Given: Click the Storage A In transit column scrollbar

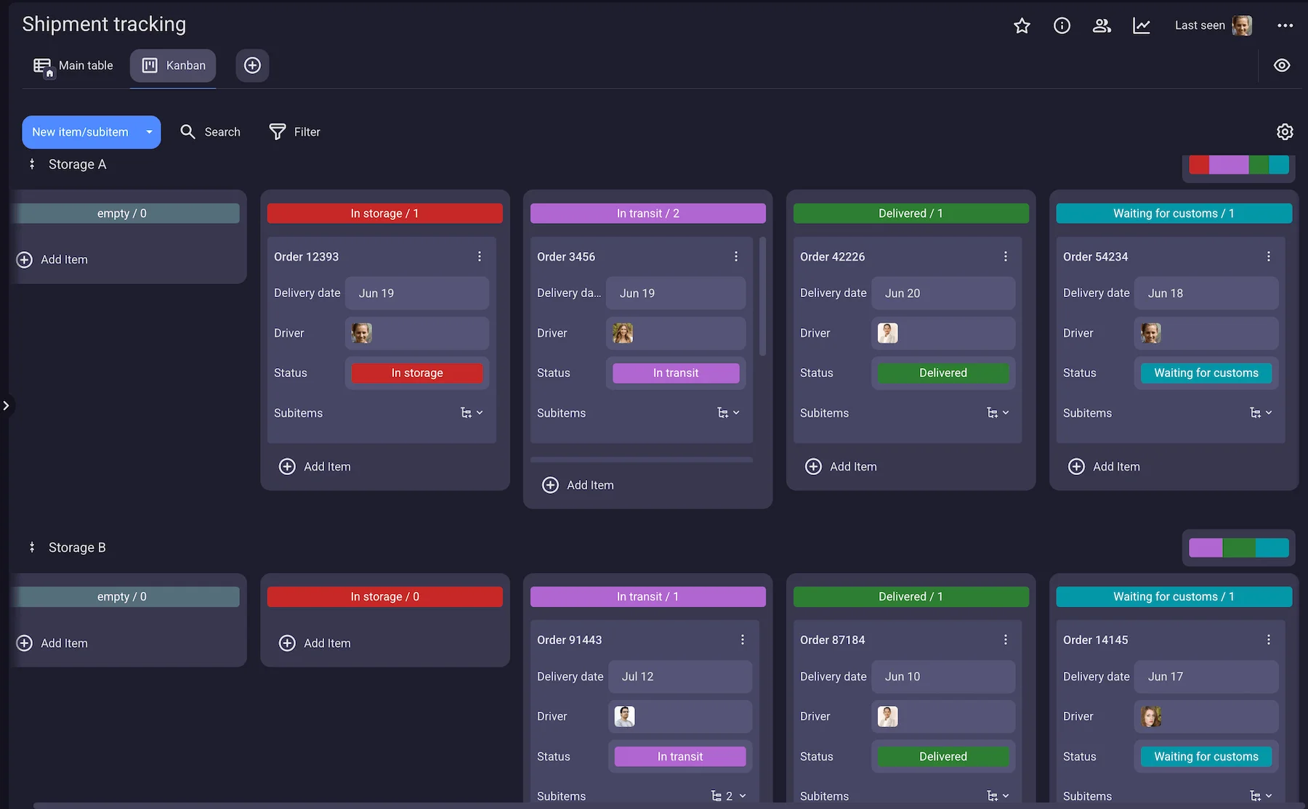Looking at the screenshot, I should [x=762, y=296].
